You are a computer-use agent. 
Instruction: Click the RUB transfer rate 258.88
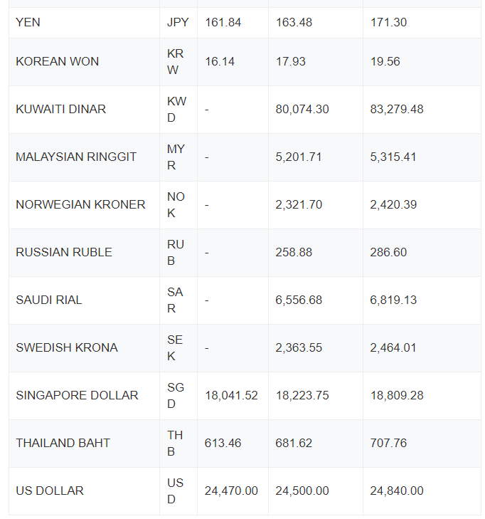pyautogui.click(x=294, y=252)
